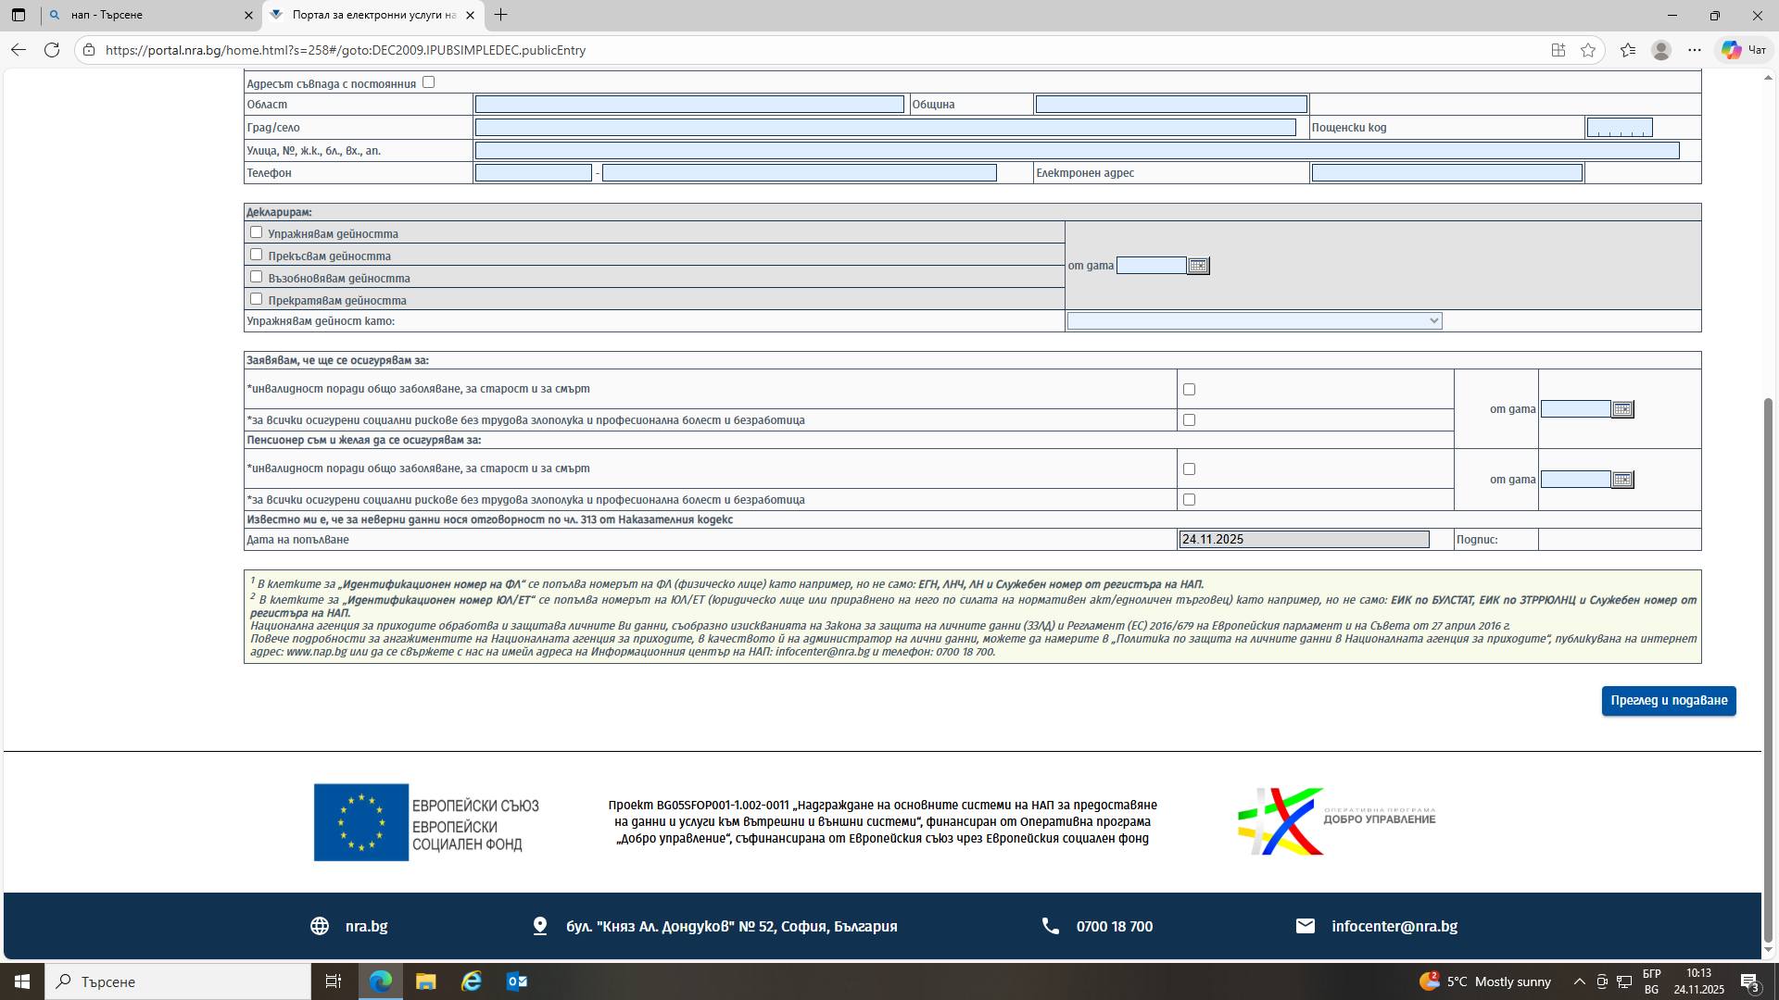Open a new browser tab
Viewport: 1779px width, 1000px height.
pyautogui.click(x=500, y=15)
